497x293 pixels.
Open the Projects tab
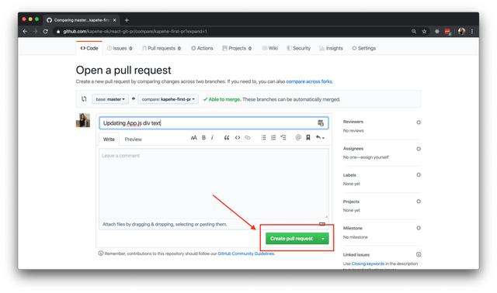tap(237, 48)
